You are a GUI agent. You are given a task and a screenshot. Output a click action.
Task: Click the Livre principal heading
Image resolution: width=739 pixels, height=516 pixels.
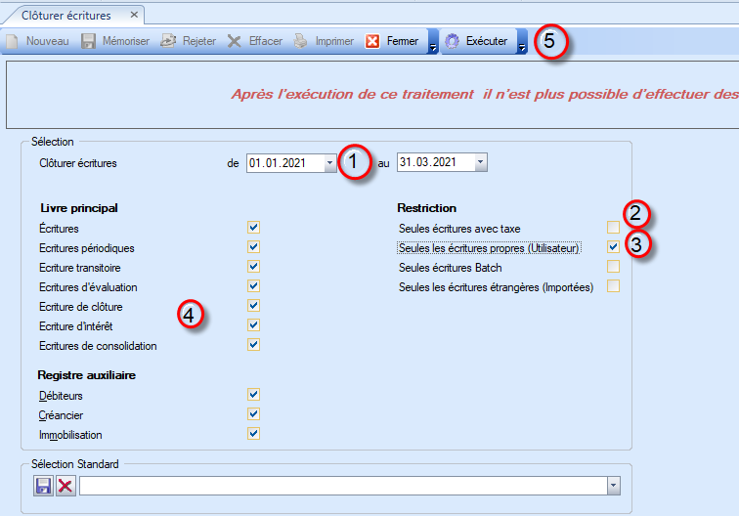point(79,208)
